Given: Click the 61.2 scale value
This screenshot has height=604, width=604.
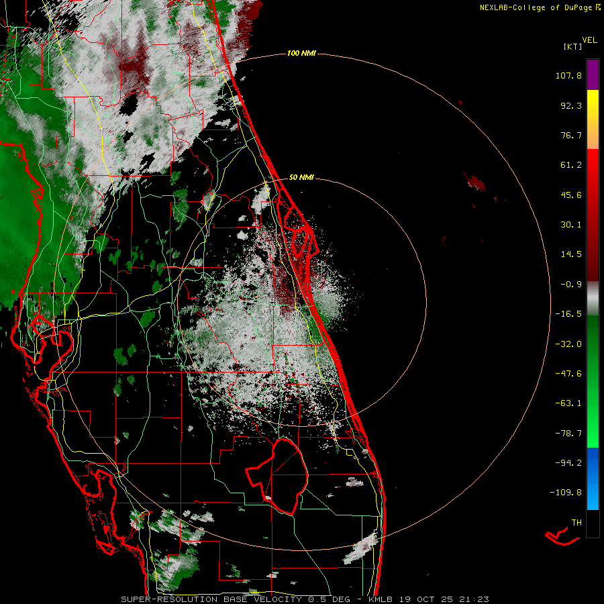Looking at the screenshot, I should tap(571, 165).
